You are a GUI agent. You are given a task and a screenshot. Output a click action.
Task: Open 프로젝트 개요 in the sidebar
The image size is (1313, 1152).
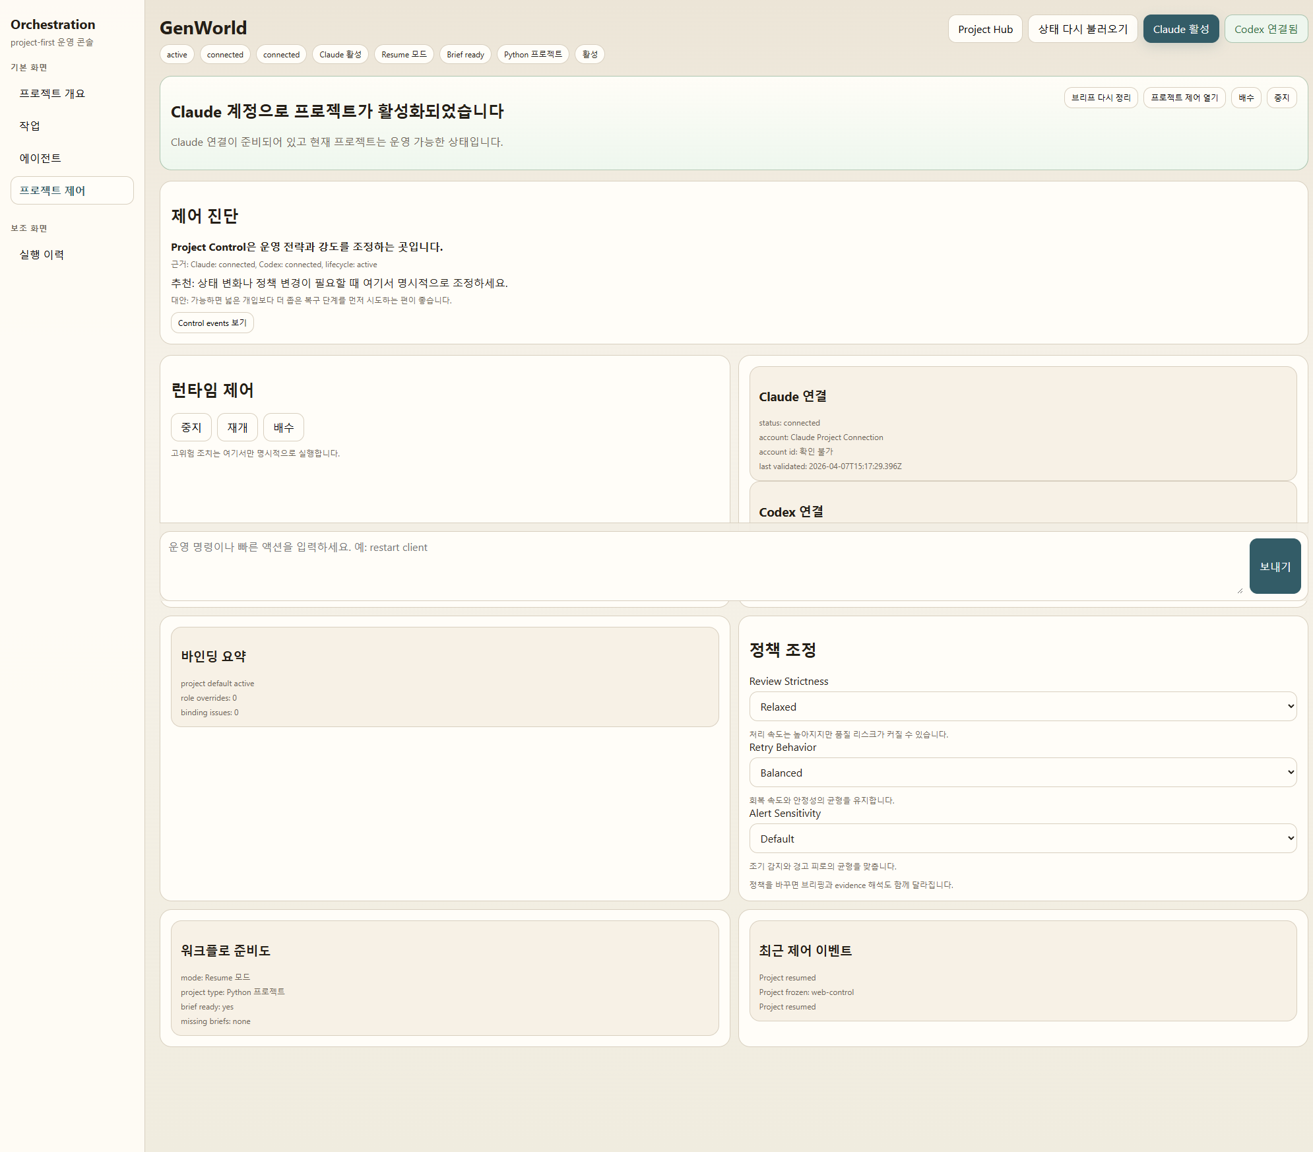coord(52,93)
